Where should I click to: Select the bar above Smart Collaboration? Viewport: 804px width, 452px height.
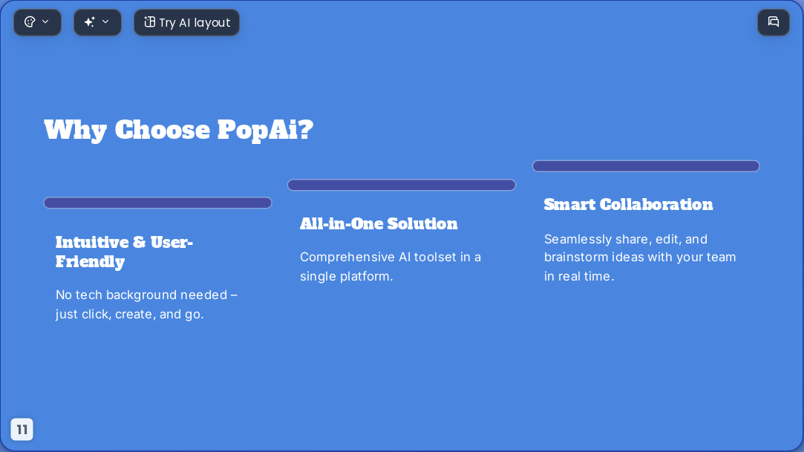(x=646, y=166)
